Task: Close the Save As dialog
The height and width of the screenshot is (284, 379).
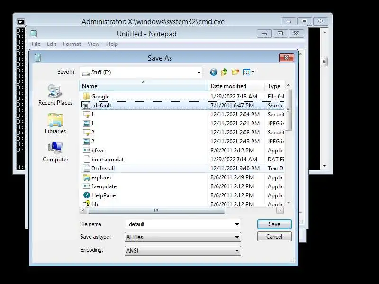Action: [287, 58]
